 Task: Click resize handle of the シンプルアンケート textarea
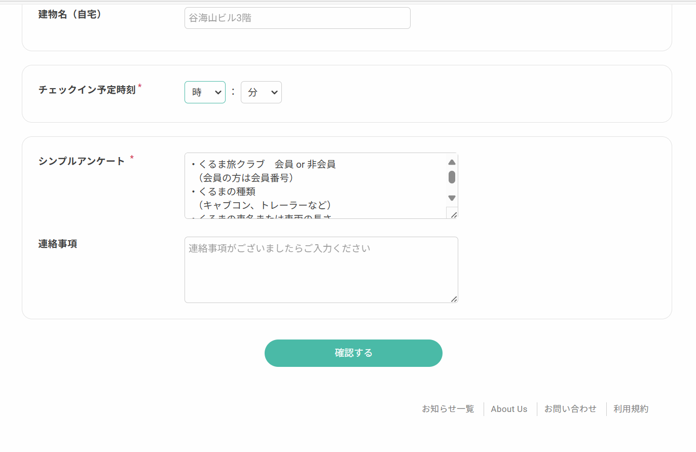(453, 214)
